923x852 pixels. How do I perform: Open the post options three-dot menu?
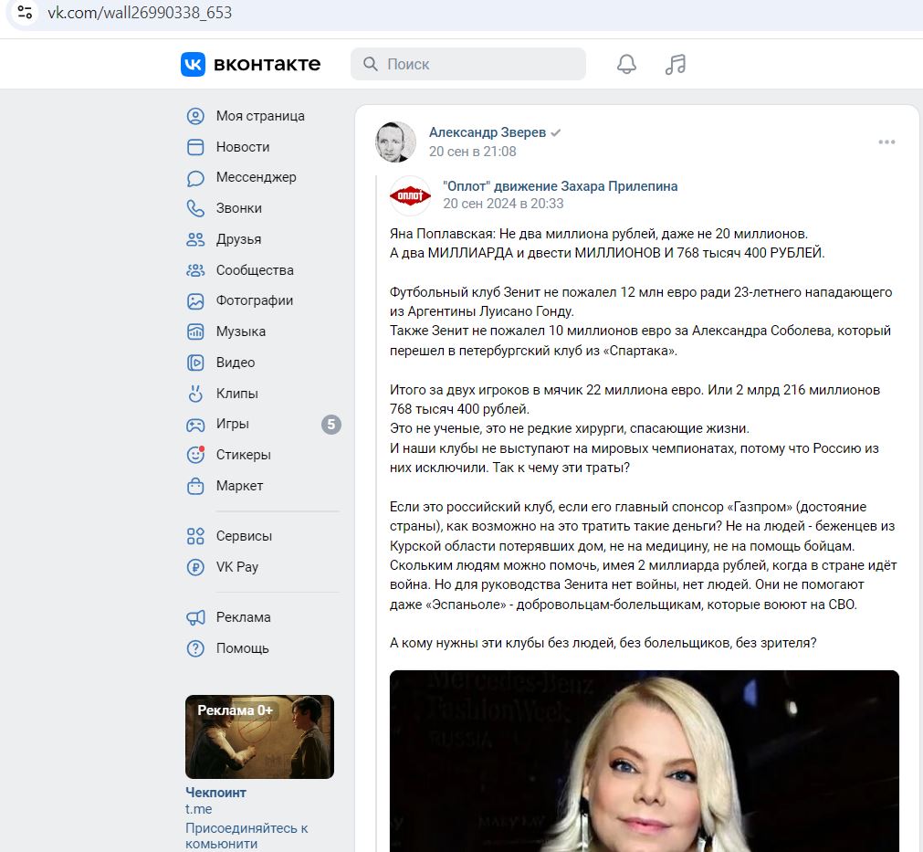pos(886,142)
